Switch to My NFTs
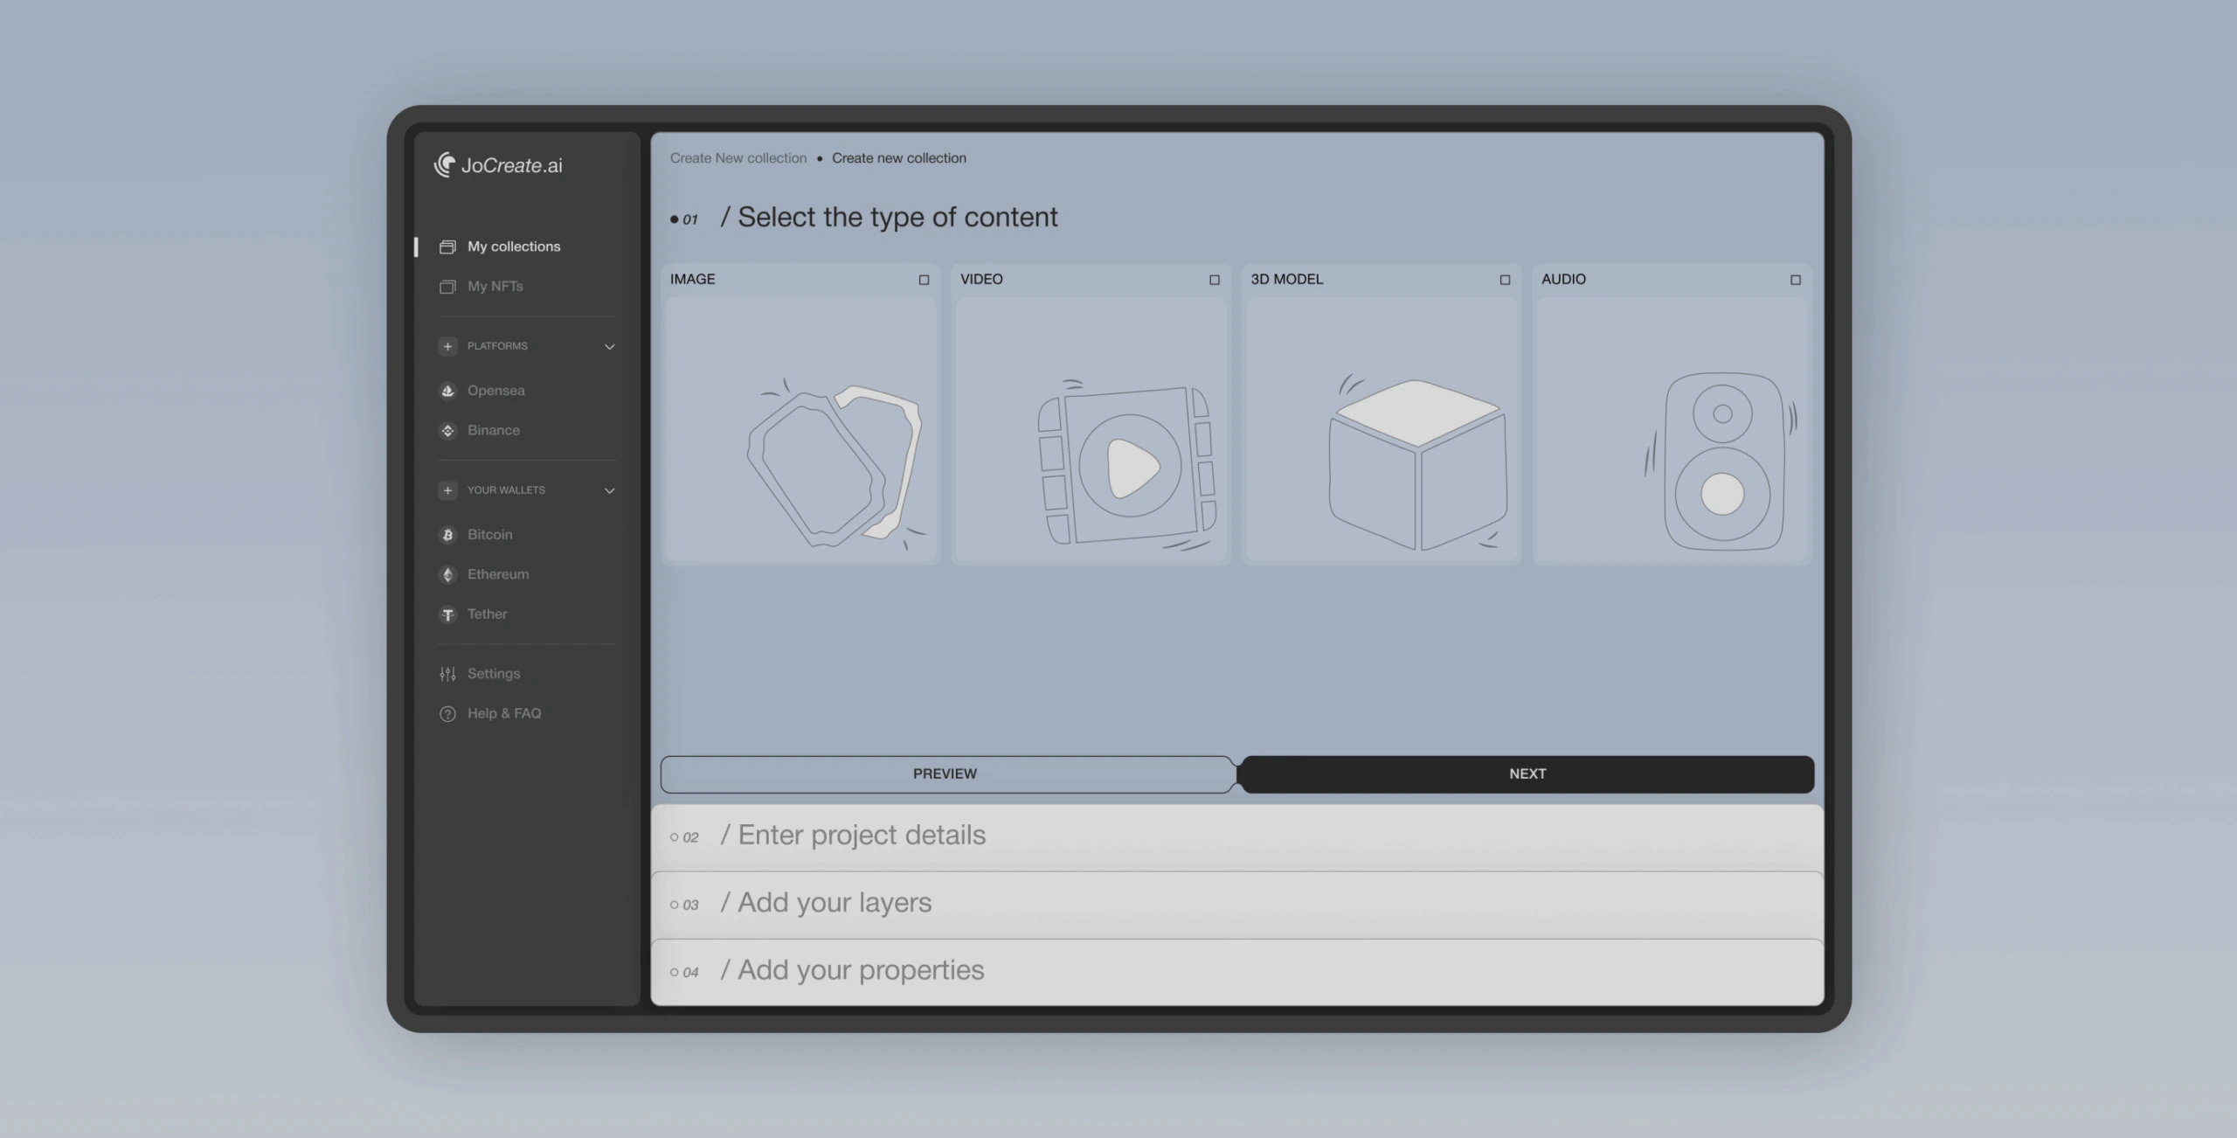Viewport: 2237px width, 1138px height. (x=495, y=286)
